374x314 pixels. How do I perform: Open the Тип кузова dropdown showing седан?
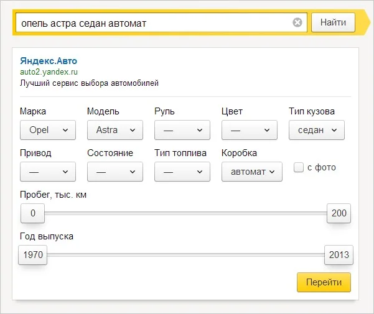click(x=317, y=130)
